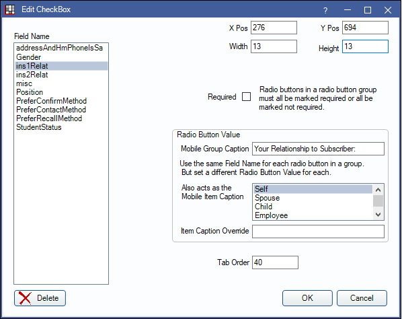Toggle the Required checkbox
402x319 pixels.
[x=247, y=97]
